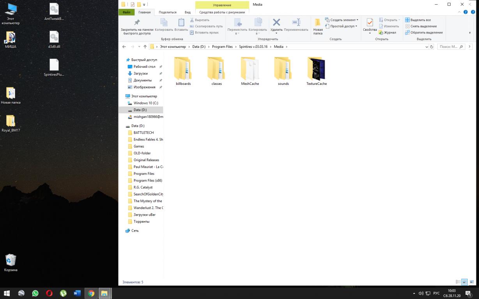Open the Файл menu tab
Image resolution: width=479 pixels, height=299 pixels.
click(126, 12)
